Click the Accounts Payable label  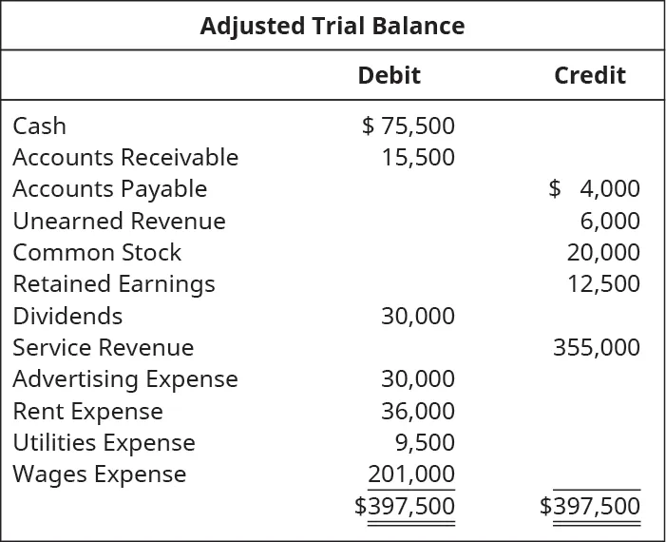109,188
